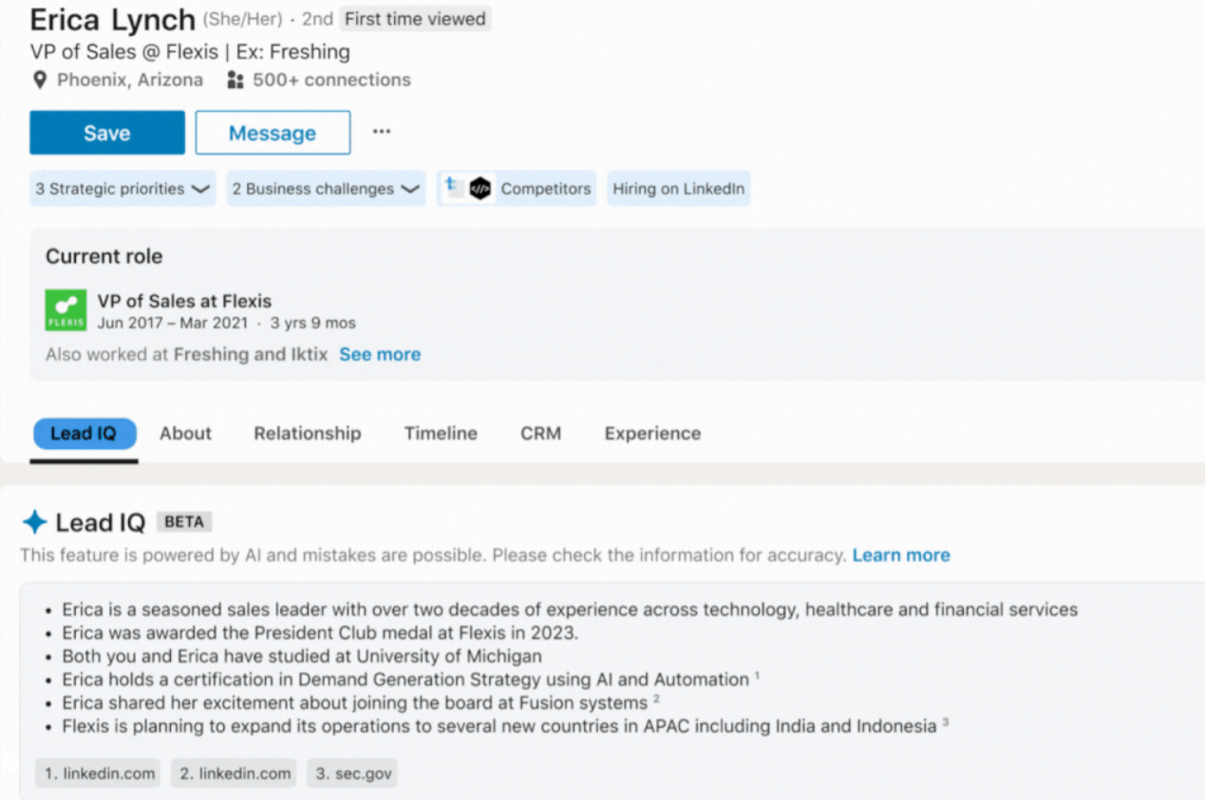Click the Hiring on LinkedIn badge

(x=678, y=188)
